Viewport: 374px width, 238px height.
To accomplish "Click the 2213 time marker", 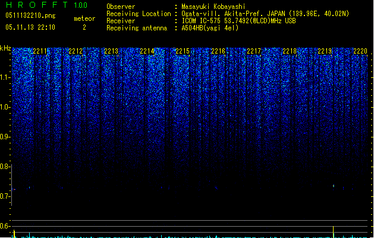I will (111, 51).
